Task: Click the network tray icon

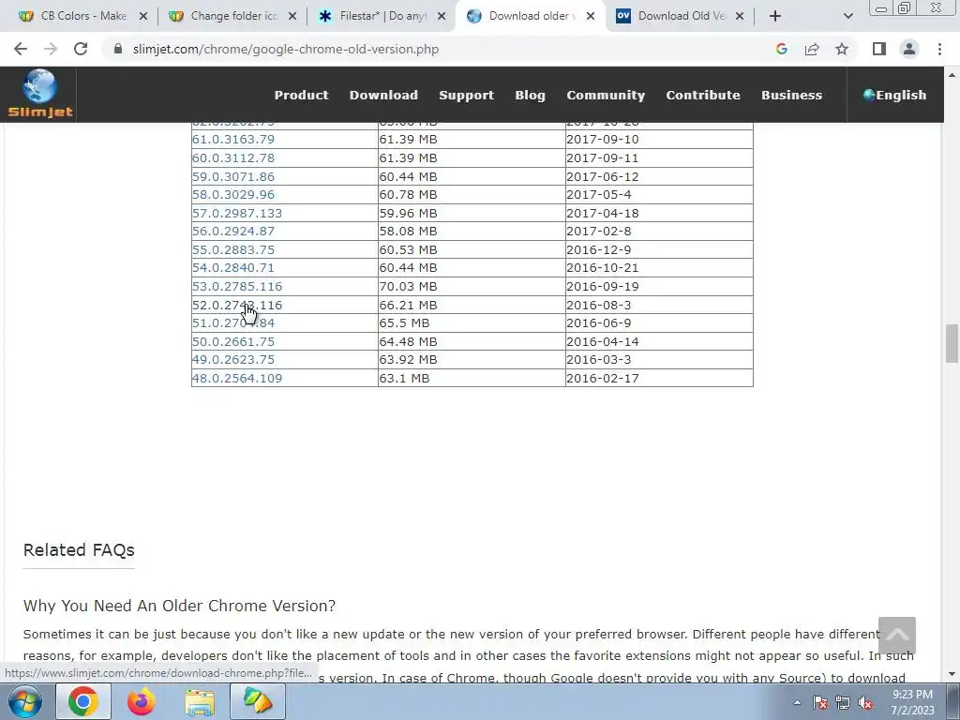Action: pos(843,703)
